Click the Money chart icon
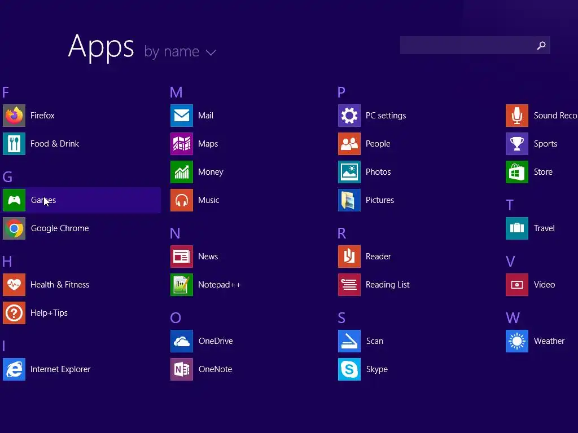This screenshot has width=578, height=433. pyautogui.click(x=182, y=172)
